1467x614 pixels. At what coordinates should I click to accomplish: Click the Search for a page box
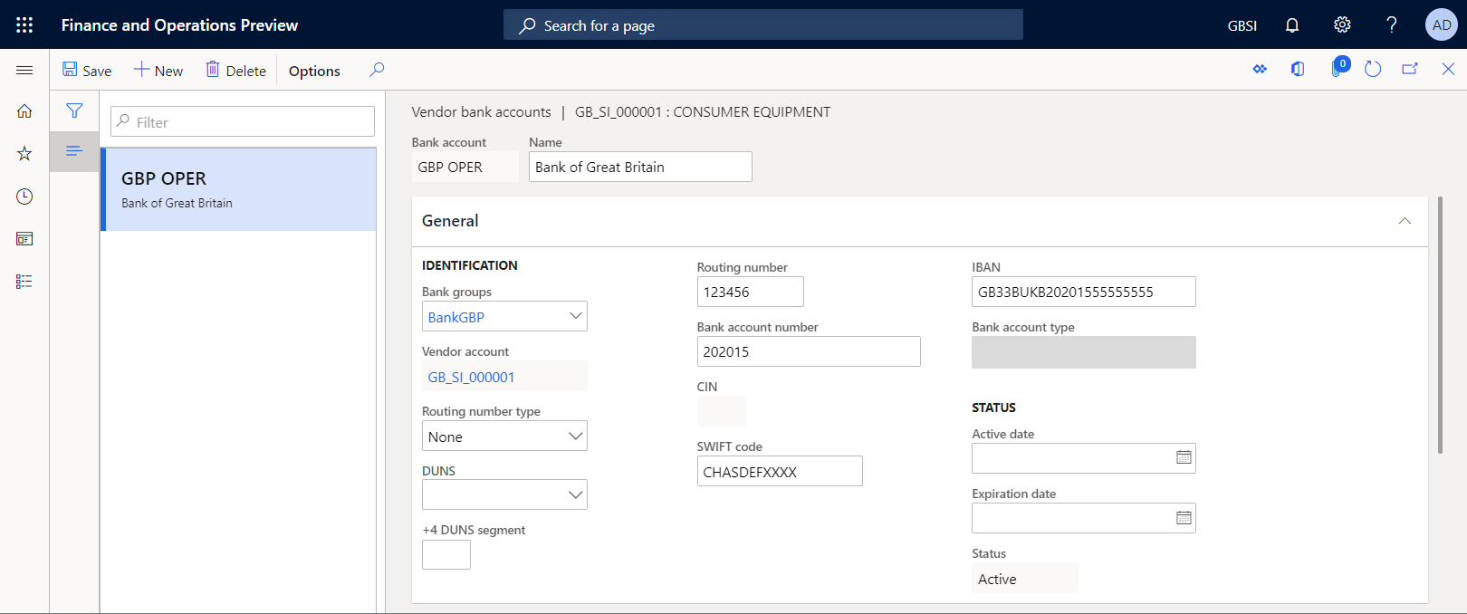tap(763, 24)
